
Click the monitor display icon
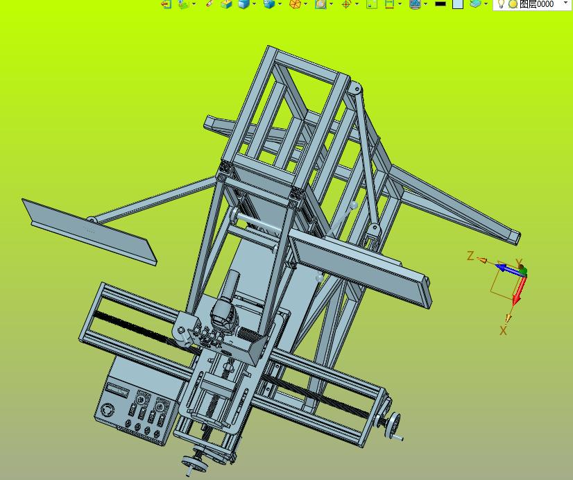point(415,4)
